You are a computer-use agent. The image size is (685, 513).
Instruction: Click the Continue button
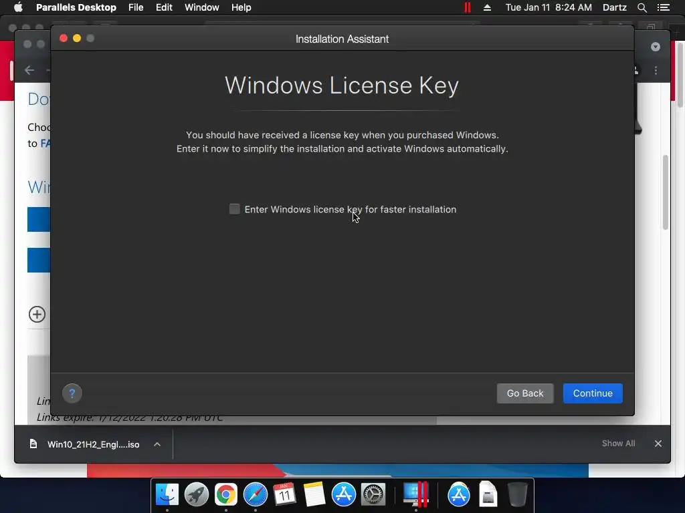point(593,393)
